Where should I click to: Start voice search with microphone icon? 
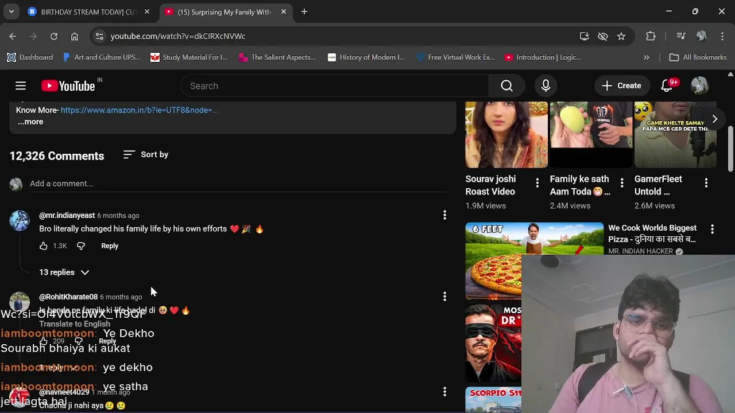tap(546, 86)
